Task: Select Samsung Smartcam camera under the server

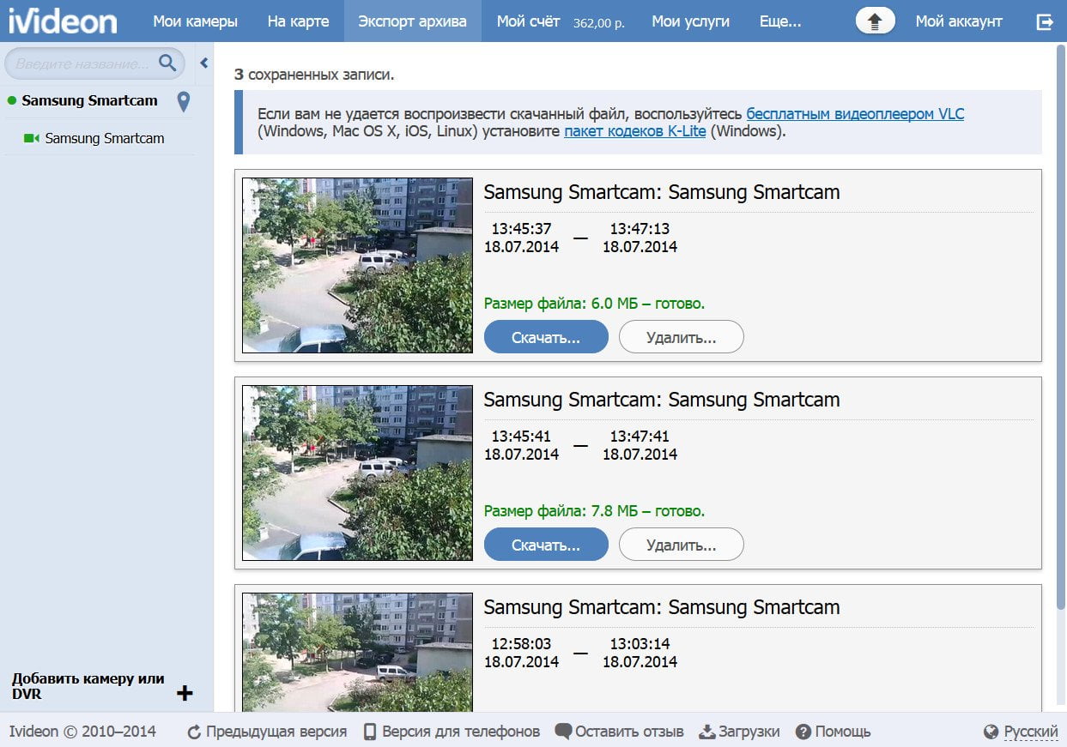Action: (105, 138)
